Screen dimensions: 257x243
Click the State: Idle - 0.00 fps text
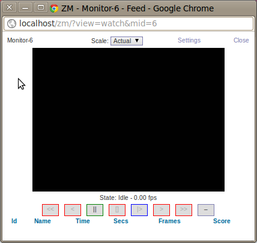pyautogui.click(x=128, y=198)
